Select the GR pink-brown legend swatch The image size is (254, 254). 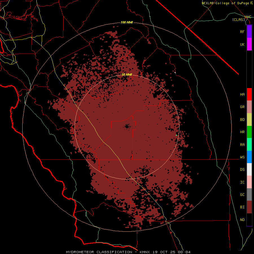point(249,107)
